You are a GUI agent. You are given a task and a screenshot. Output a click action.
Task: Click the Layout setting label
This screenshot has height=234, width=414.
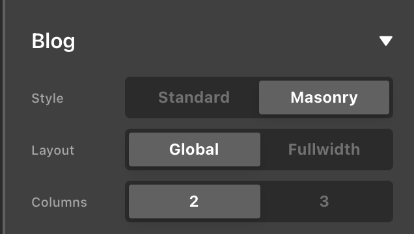pos(53,150)
